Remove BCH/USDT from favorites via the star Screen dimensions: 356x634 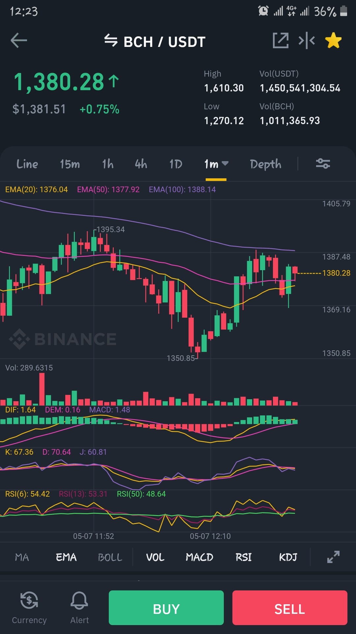333,41
